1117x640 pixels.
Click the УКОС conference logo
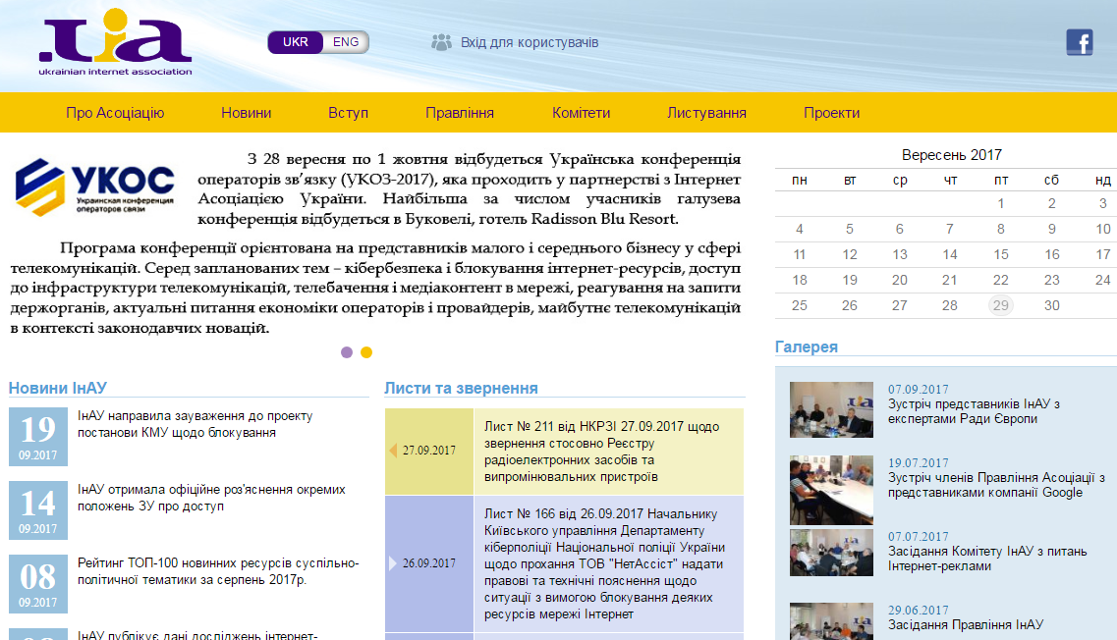pos(95,187)
